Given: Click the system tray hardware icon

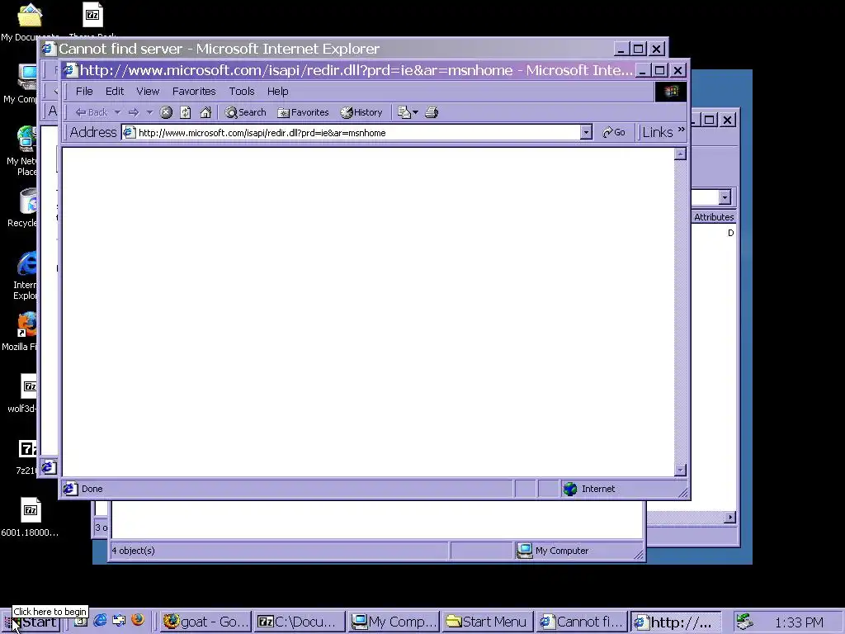Looking at the screenshot, I should click(x=745, y=622).
